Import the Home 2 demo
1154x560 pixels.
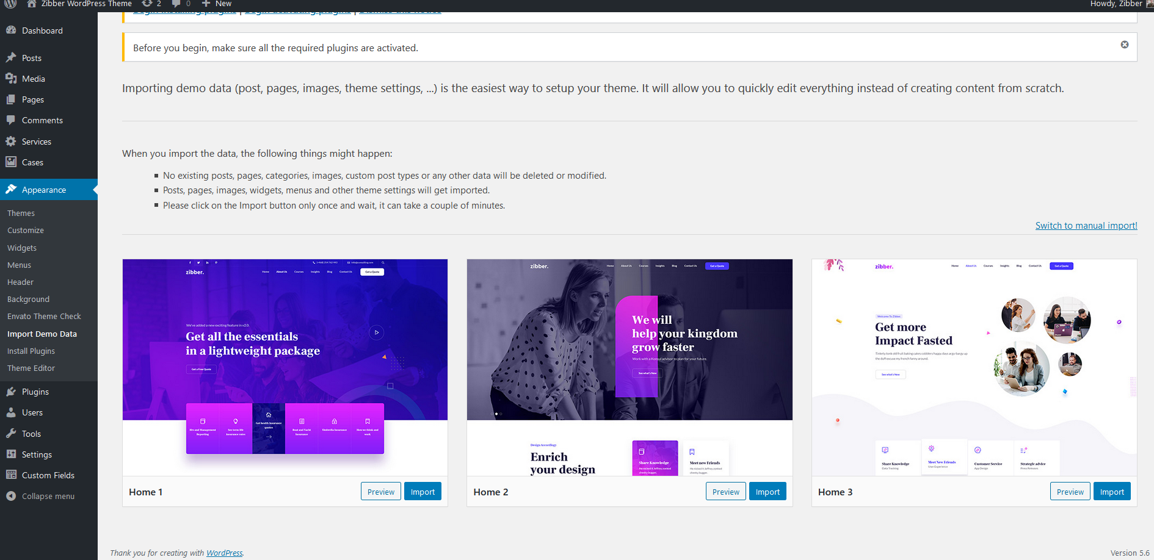click(x=768, y=492)
